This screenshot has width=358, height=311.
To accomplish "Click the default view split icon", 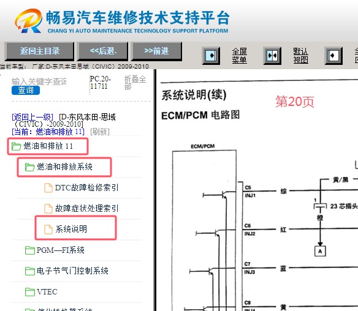I will click(272, 56).
